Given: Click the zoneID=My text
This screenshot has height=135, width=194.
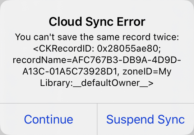Looking at the screenshot, I should (x=147, y=72).
